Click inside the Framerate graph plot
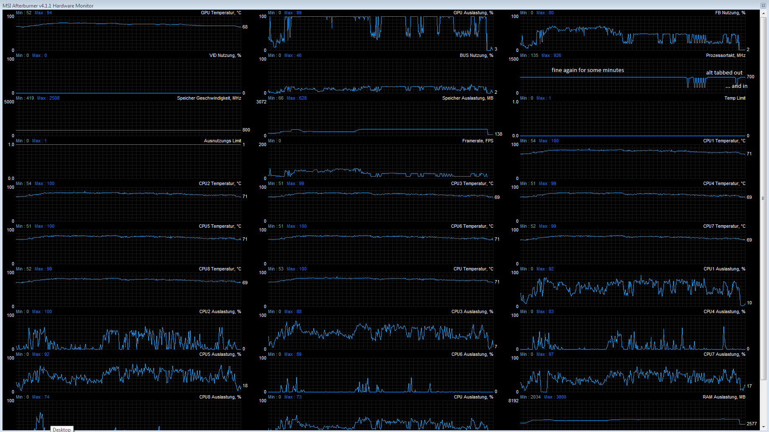769x432 pixels. (x=381, y=162)
